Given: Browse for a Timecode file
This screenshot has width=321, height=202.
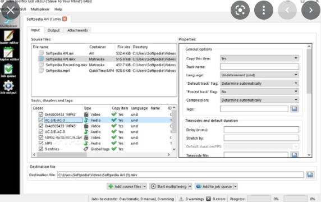Looking at the screenshot, I should tap(295, 155).
